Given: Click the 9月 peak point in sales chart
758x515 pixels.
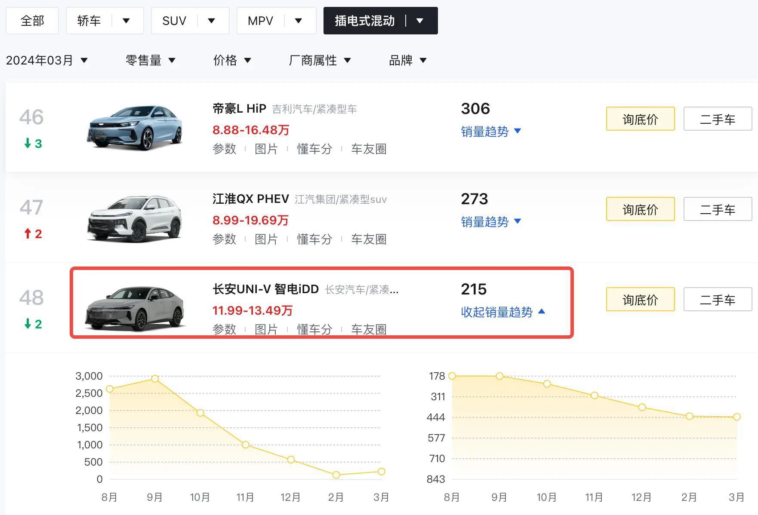Looking at the screenshot, I should [155, 379].
